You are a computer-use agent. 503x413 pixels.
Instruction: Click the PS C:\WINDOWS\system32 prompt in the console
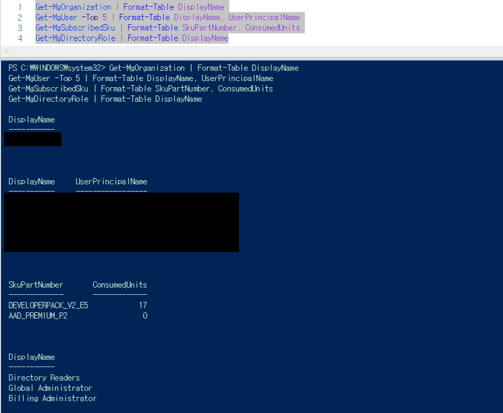pyautogui.click(x=57, y=68)
